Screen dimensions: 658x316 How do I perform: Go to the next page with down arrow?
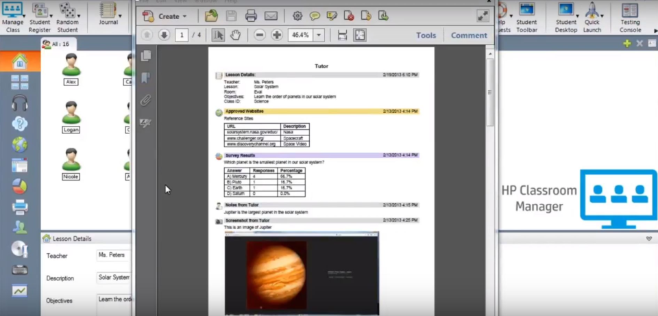point(164,35)
